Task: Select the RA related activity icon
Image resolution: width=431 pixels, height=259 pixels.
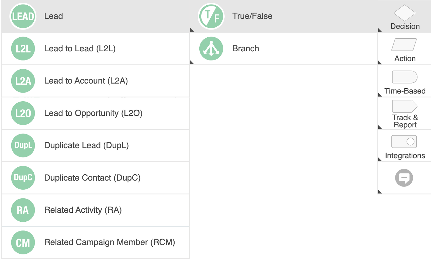Action: [x=23, y=210]
